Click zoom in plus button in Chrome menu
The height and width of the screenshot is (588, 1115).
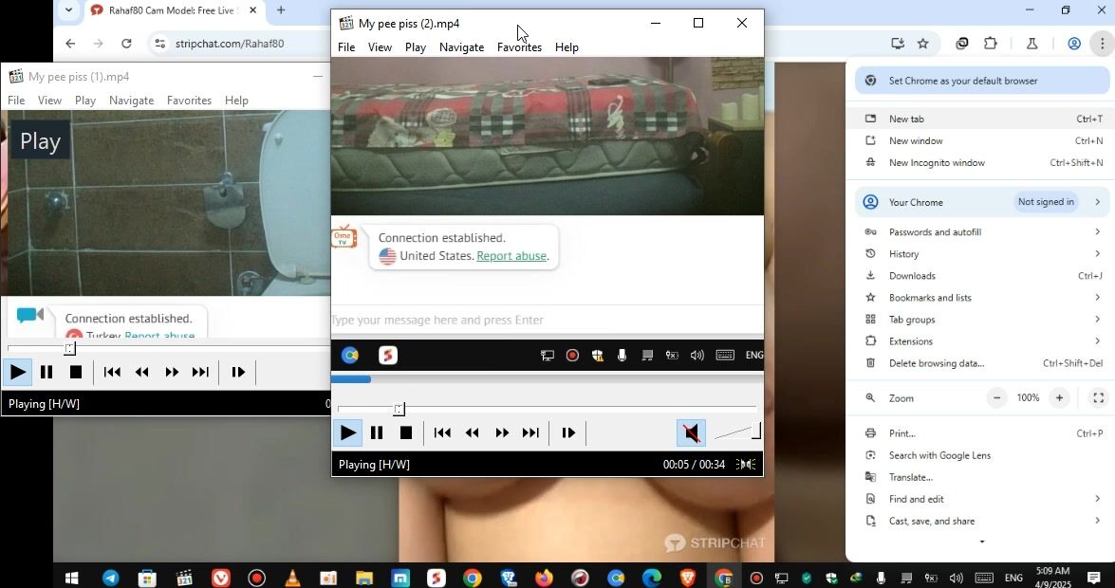coord(1059,398)
